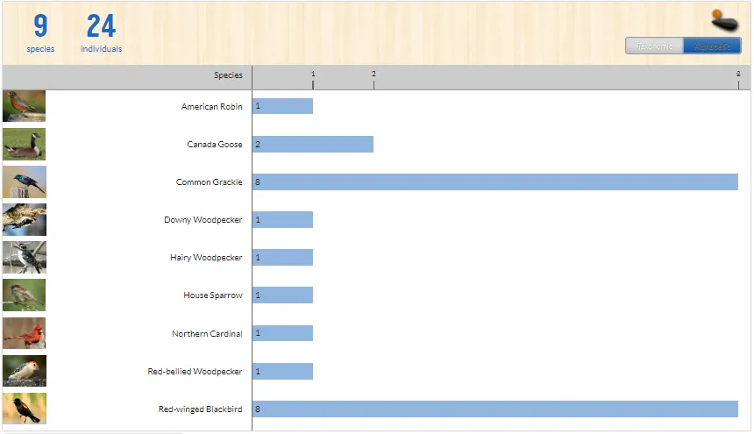Click the Northern Cardinal species name
The width and height of the screenshot is (754, 434).
207,333
